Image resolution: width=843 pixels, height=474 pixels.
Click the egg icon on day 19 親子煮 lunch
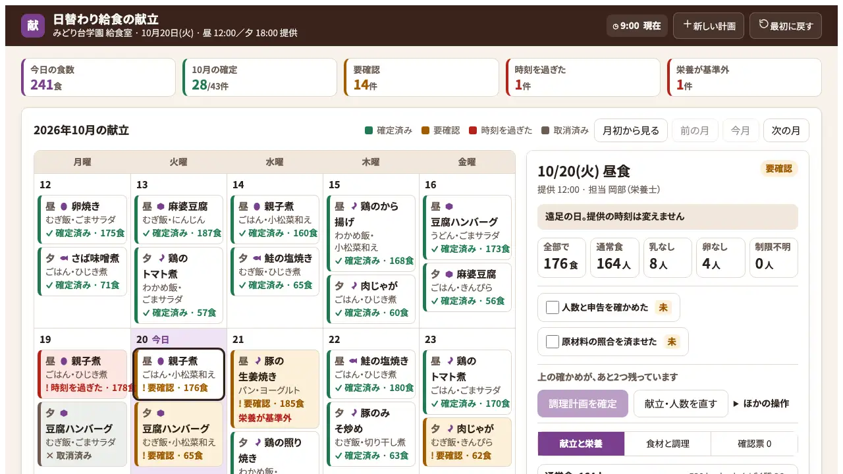[64, 361]
